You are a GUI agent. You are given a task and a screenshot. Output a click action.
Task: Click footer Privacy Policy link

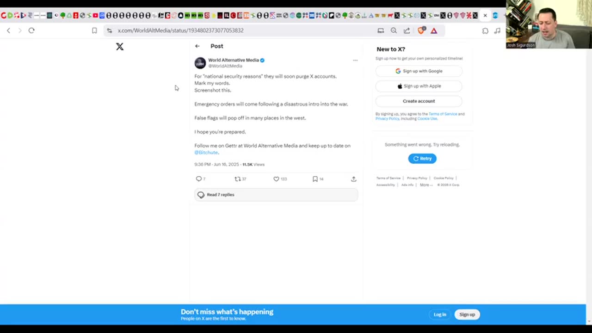coord(417,178)
